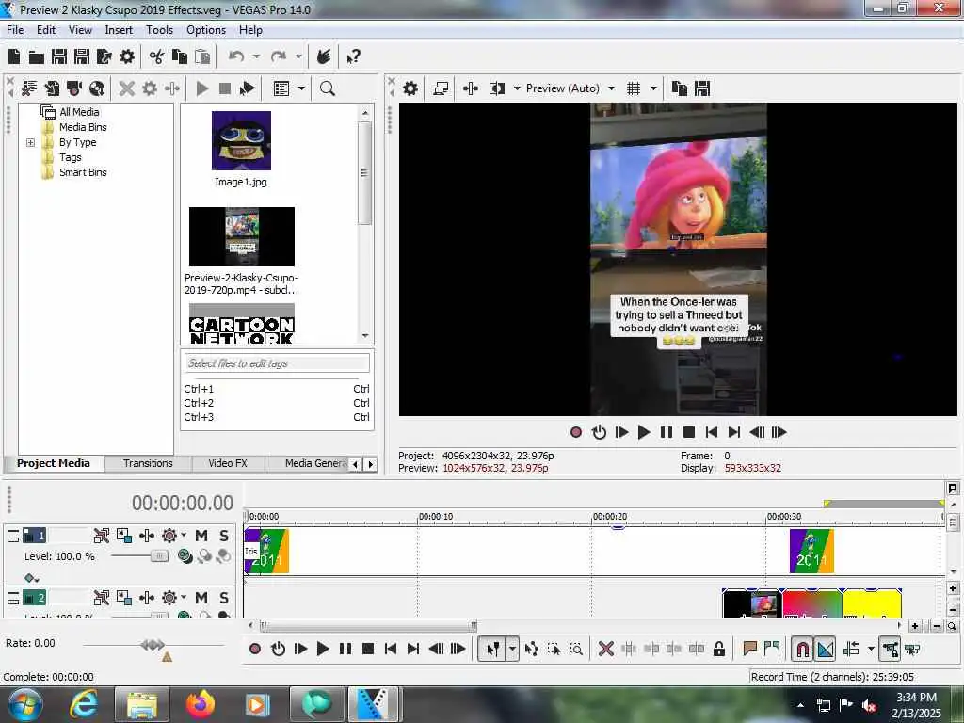This screenshot has height=723, width=964.
Task: Toggle Auto Ripple button in the timeline toolbar
Action: 851,649
